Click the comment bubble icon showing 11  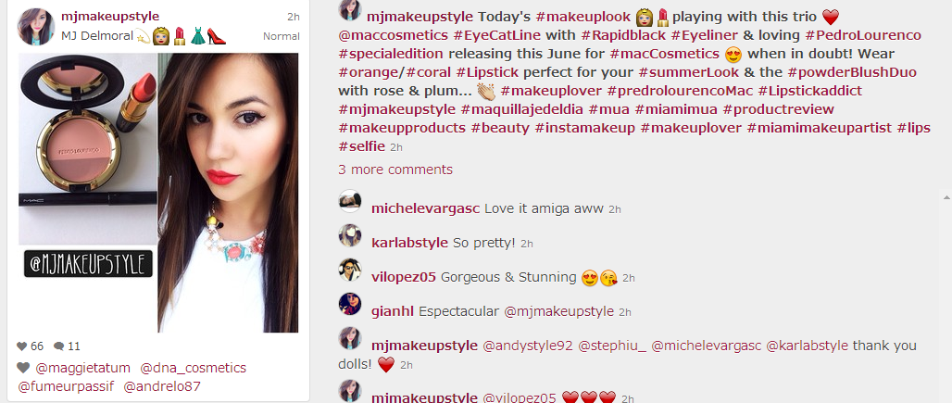59,346
